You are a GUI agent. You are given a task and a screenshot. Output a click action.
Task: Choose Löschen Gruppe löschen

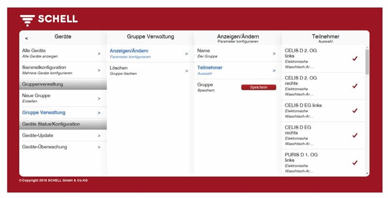coord(150,70)
